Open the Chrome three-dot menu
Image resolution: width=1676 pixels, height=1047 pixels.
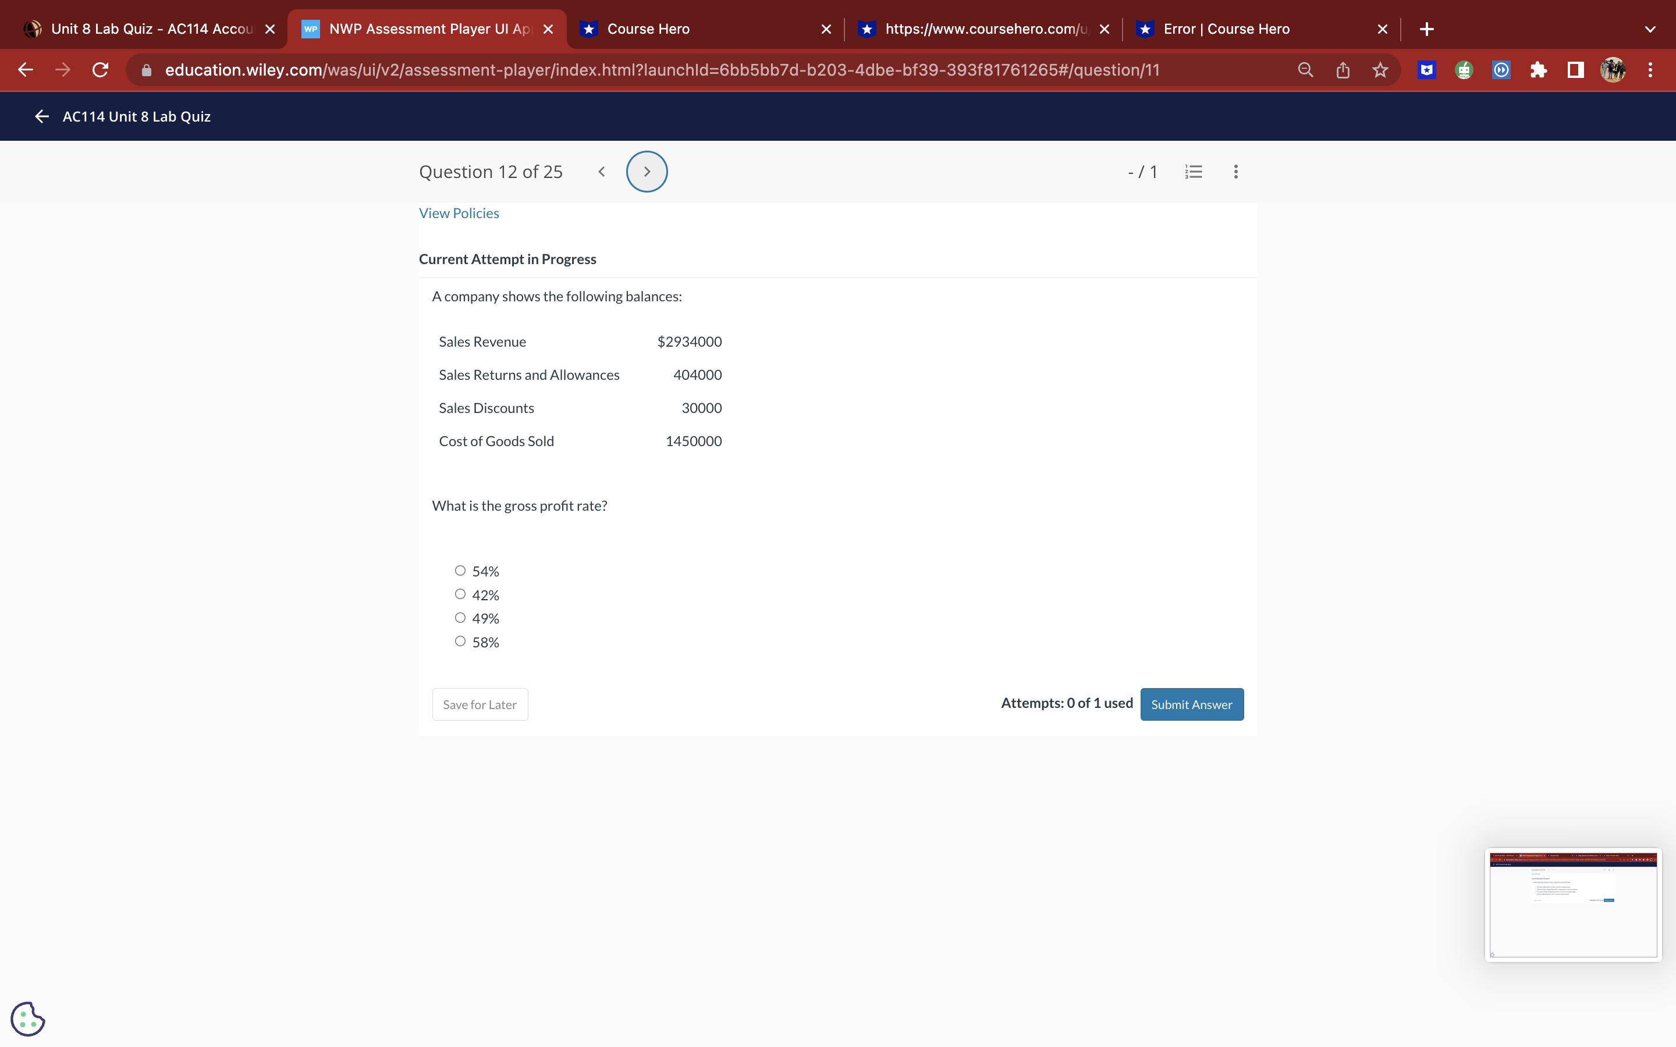click(1650, 70)
